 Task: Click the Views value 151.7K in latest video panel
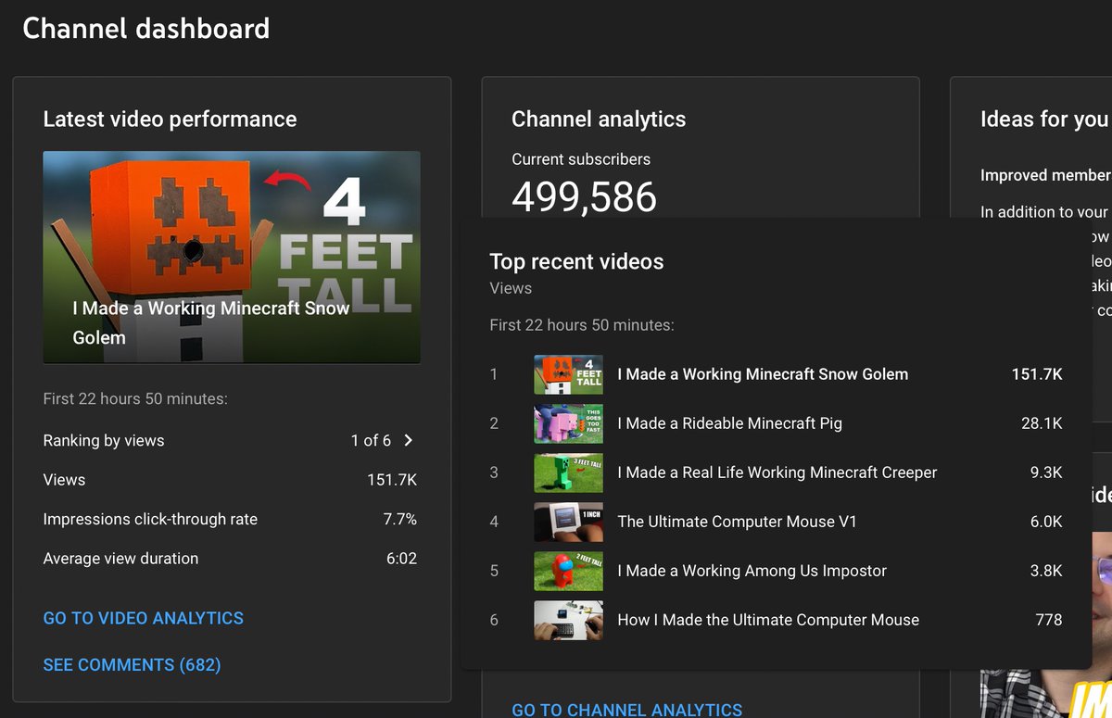[x=392, y=480]
